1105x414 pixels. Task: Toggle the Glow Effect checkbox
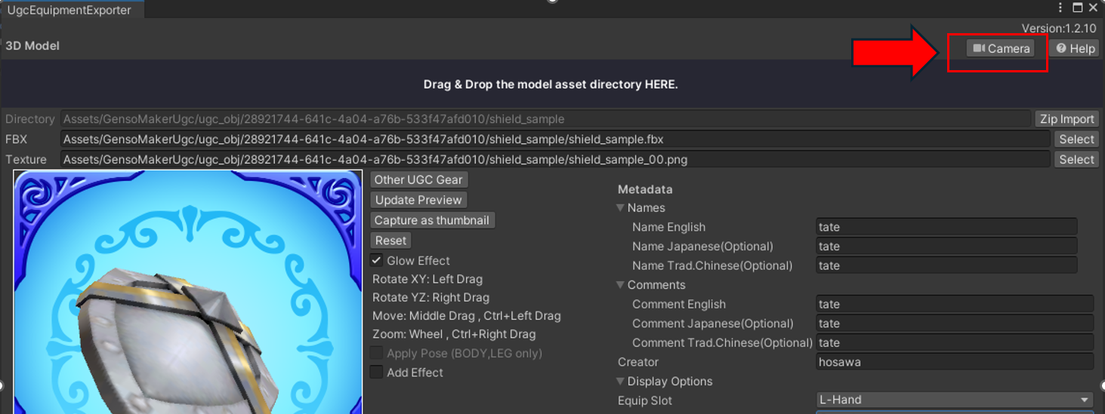376,260
